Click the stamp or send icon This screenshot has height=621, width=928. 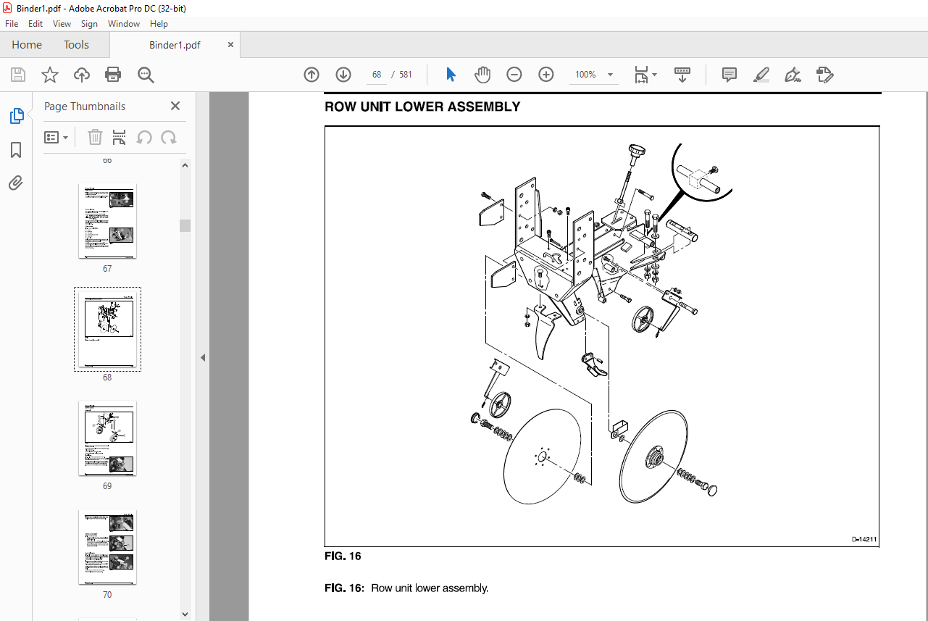pos(824,75)
